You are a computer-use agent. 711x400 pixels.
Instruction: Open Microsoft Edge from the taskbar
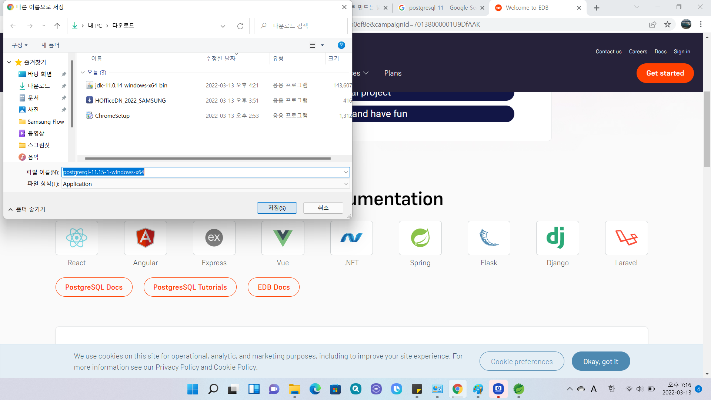click(315, 389)
